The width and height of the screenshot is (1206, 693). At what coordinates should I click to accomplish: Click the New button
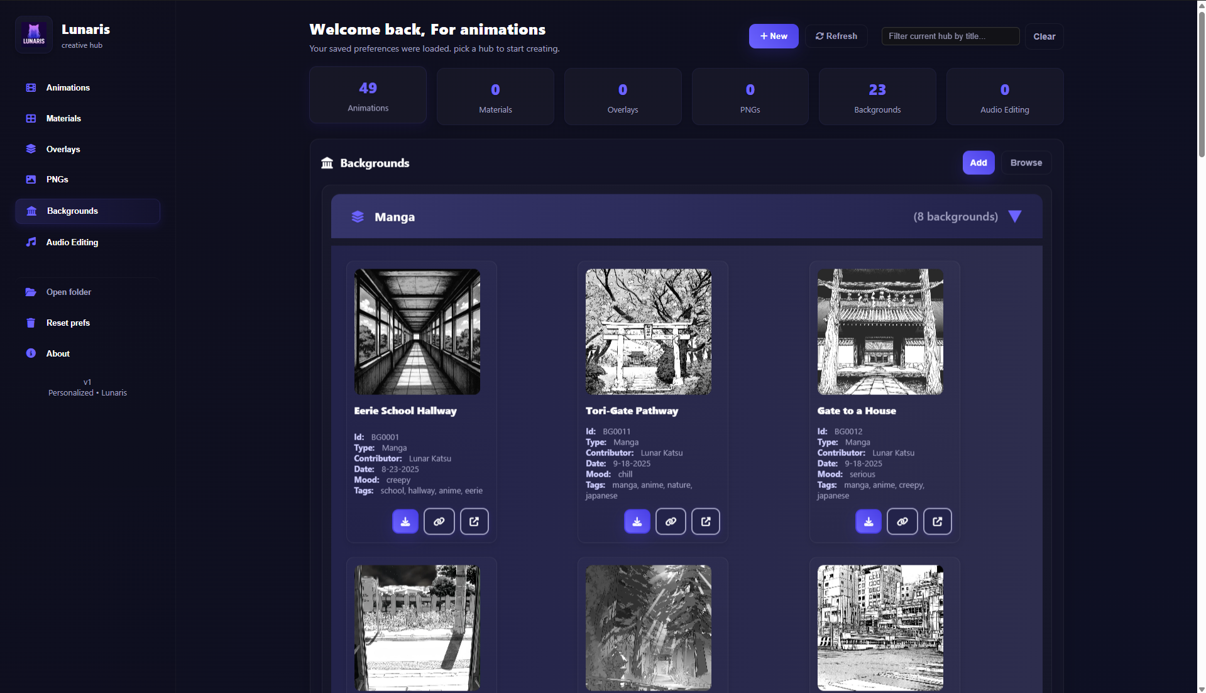click(773, 36)
